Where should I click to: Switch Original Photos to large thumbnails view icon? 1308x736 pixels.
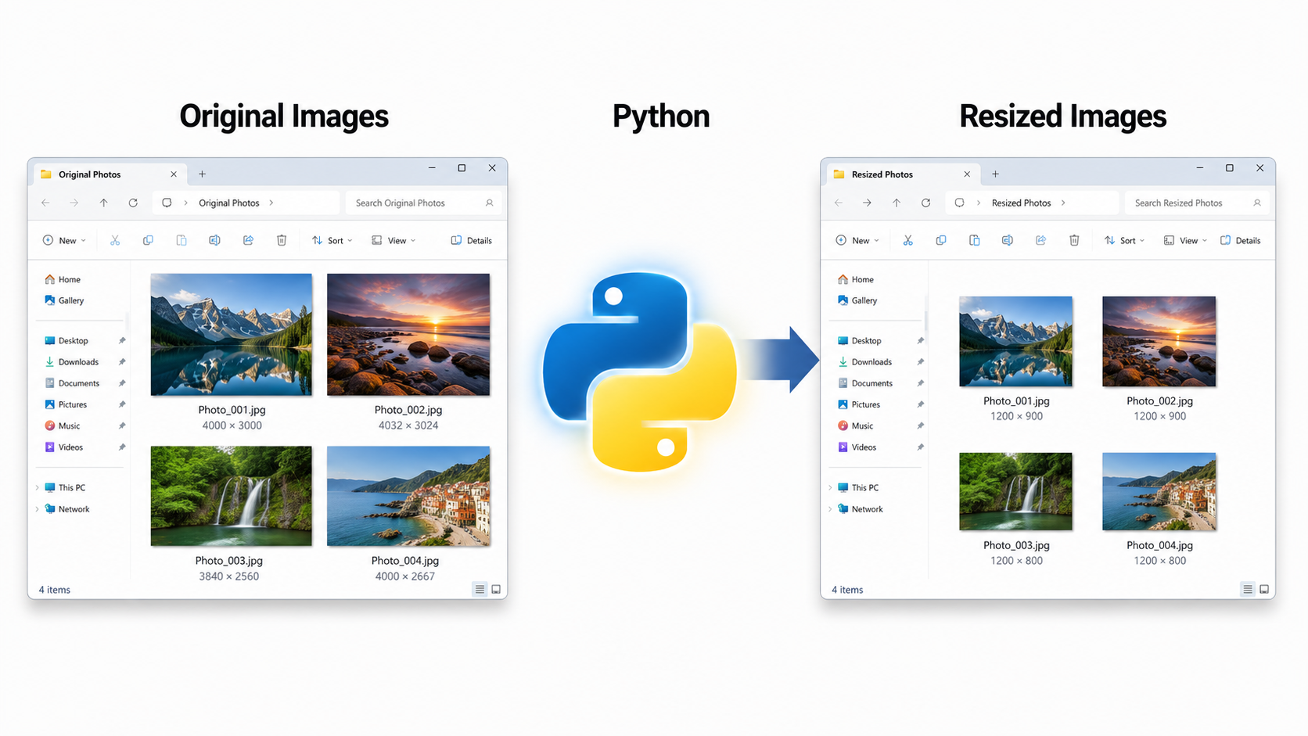[x=496, y=589]
